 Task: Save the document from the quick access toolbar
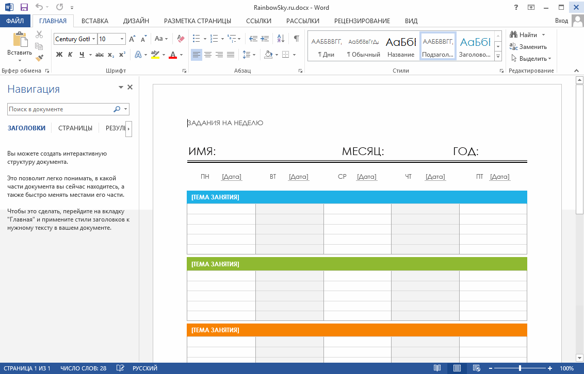[24, 8]
